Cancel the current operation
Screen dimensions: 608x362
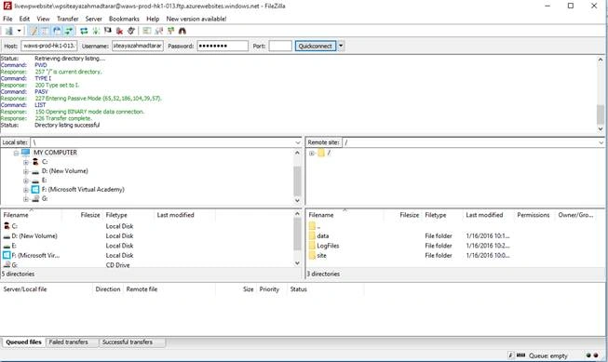[107, 31]
